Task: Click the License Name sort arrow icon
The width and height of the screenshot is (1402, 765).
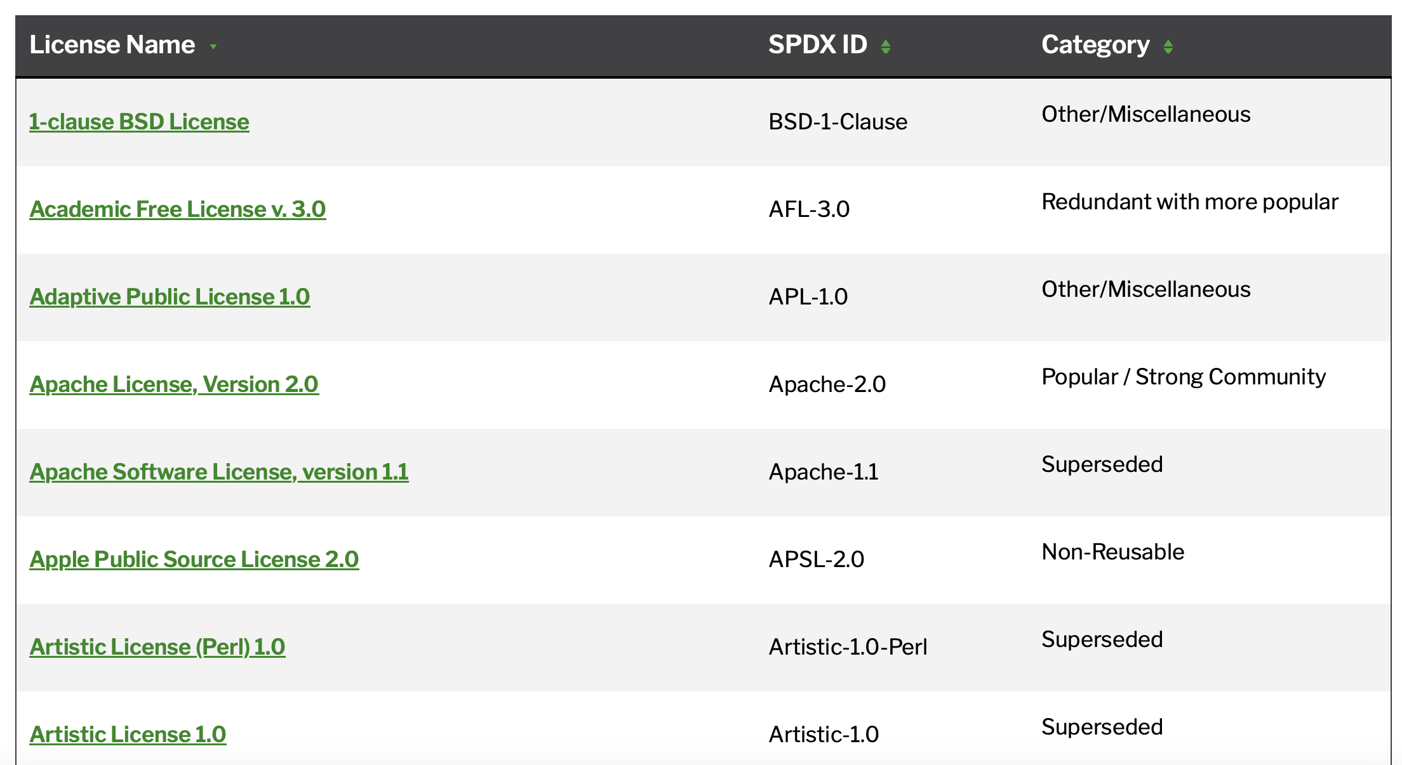Action: pos(213,46)
